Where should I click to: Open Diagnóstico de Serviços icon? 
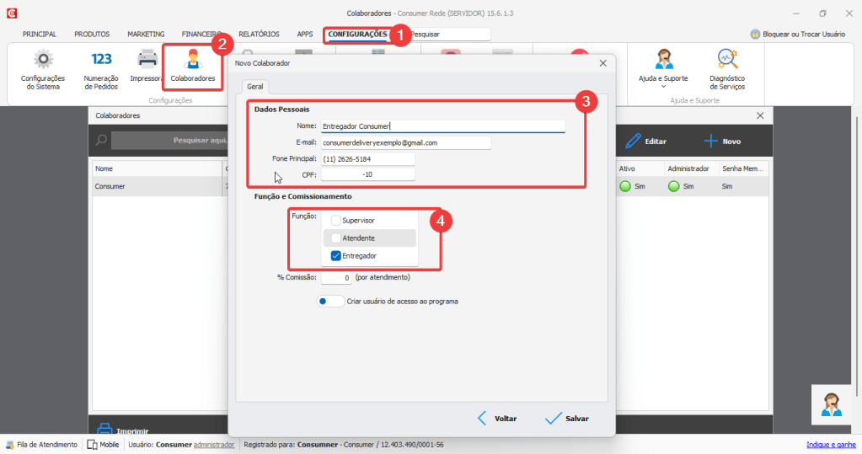tap(726, 60)
